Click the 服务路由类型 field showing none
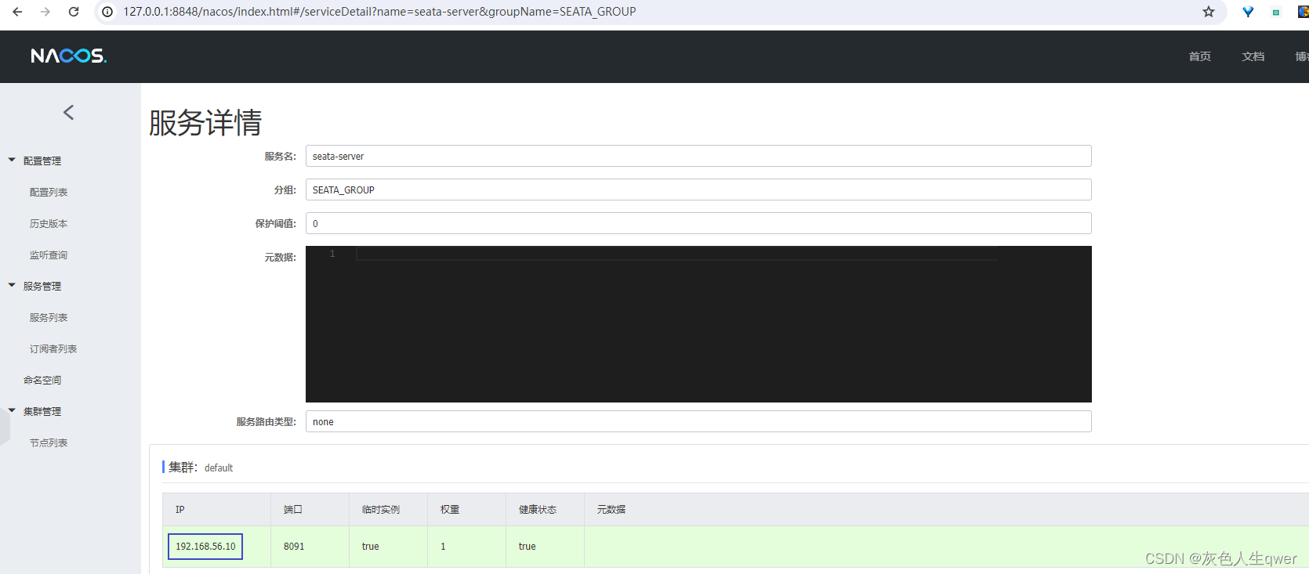This screenshot has width=1309, height=574. (698, 421)
